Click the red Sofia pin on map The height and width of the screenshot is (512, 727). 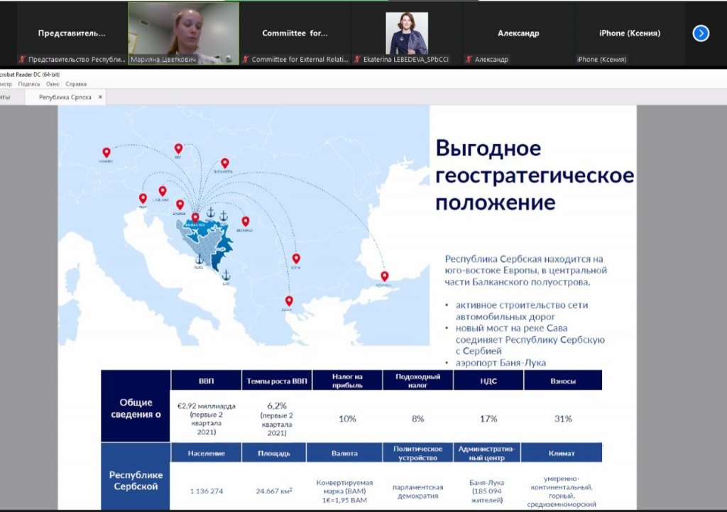click(296, 259)
